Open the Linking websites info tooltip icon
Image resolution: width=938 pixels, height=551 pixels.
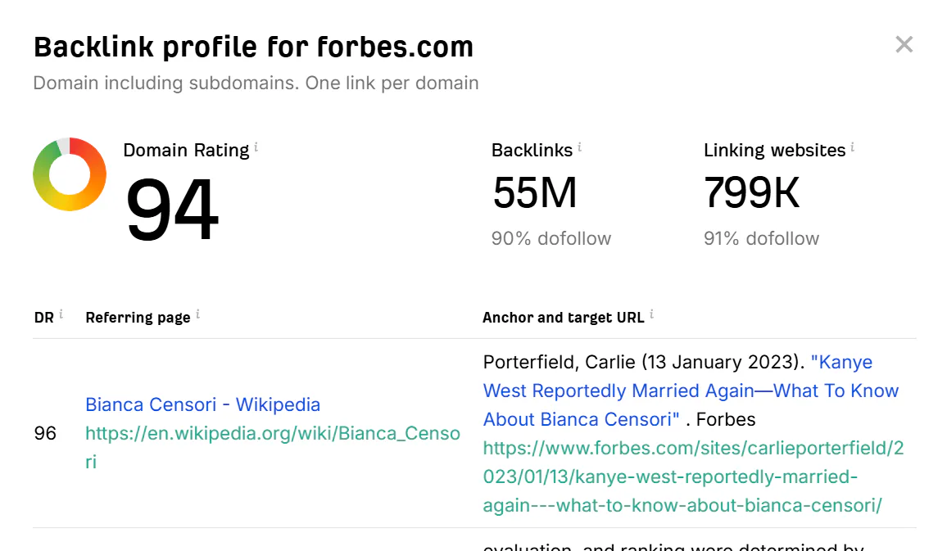pos(853,147)
